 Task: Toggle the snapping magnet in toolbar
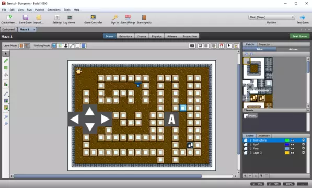tap(221, 46)
